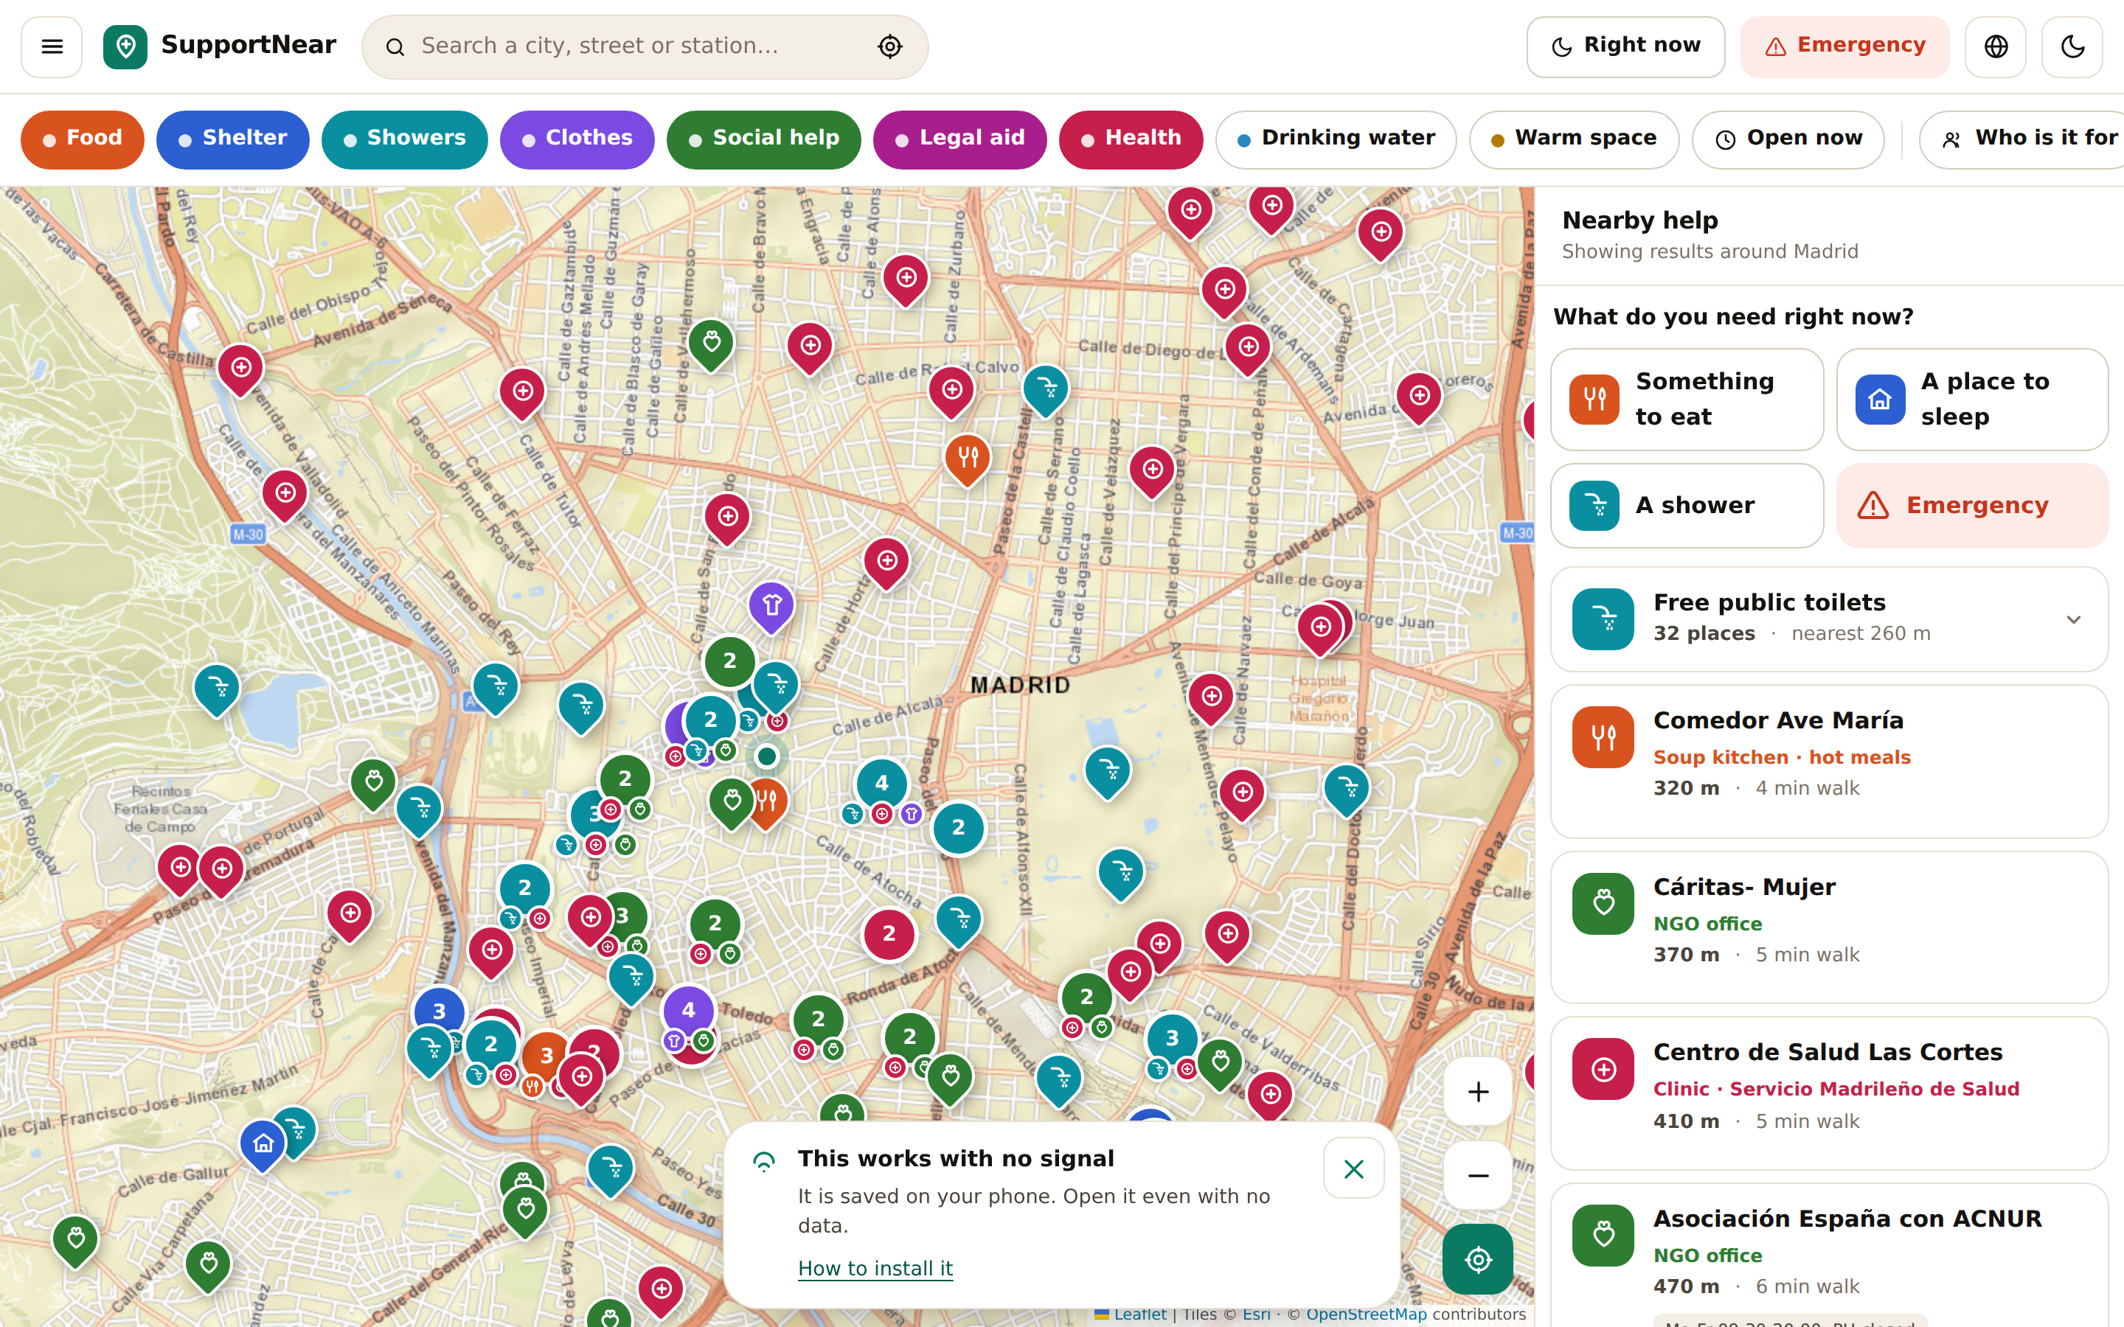Open the blue cluster marker showing 3
This screenshot has width=2124, height=1327.
point(439,1012)
